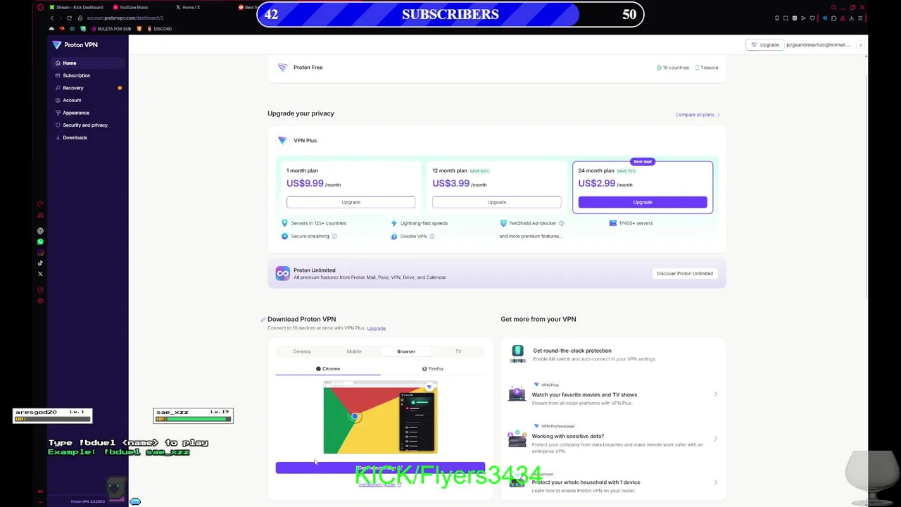Open the Account section in sidebar

click(87, 100)
